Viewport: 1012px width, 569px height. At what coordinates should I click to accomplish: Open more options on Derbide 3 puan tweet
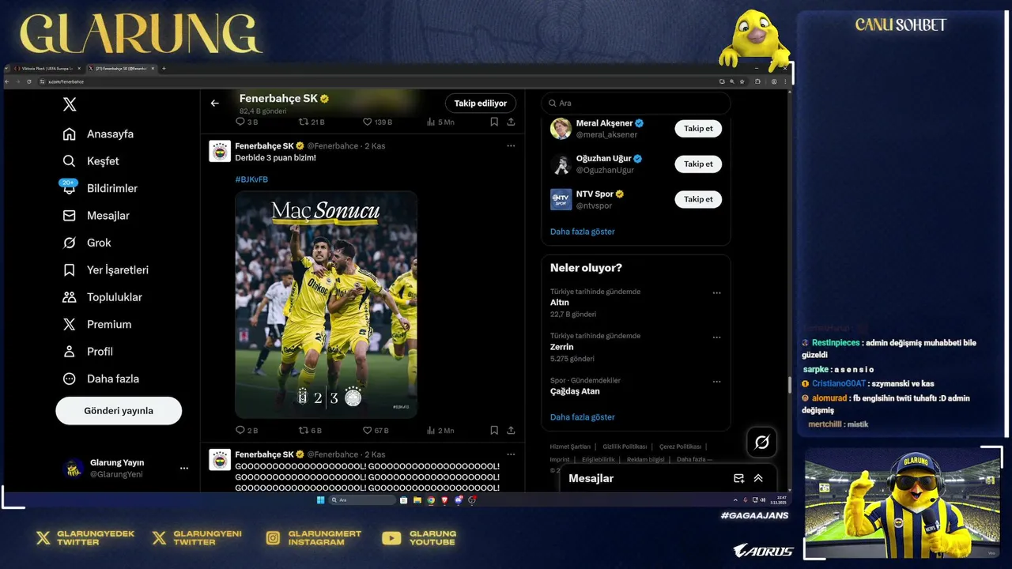coord(511,145)
